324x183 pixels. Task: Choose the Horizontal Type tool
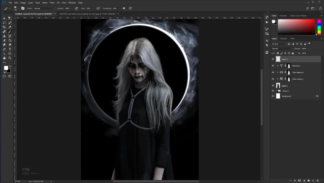coord(10,49)
